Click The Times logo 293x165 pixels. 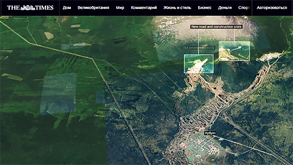(30, 8)
